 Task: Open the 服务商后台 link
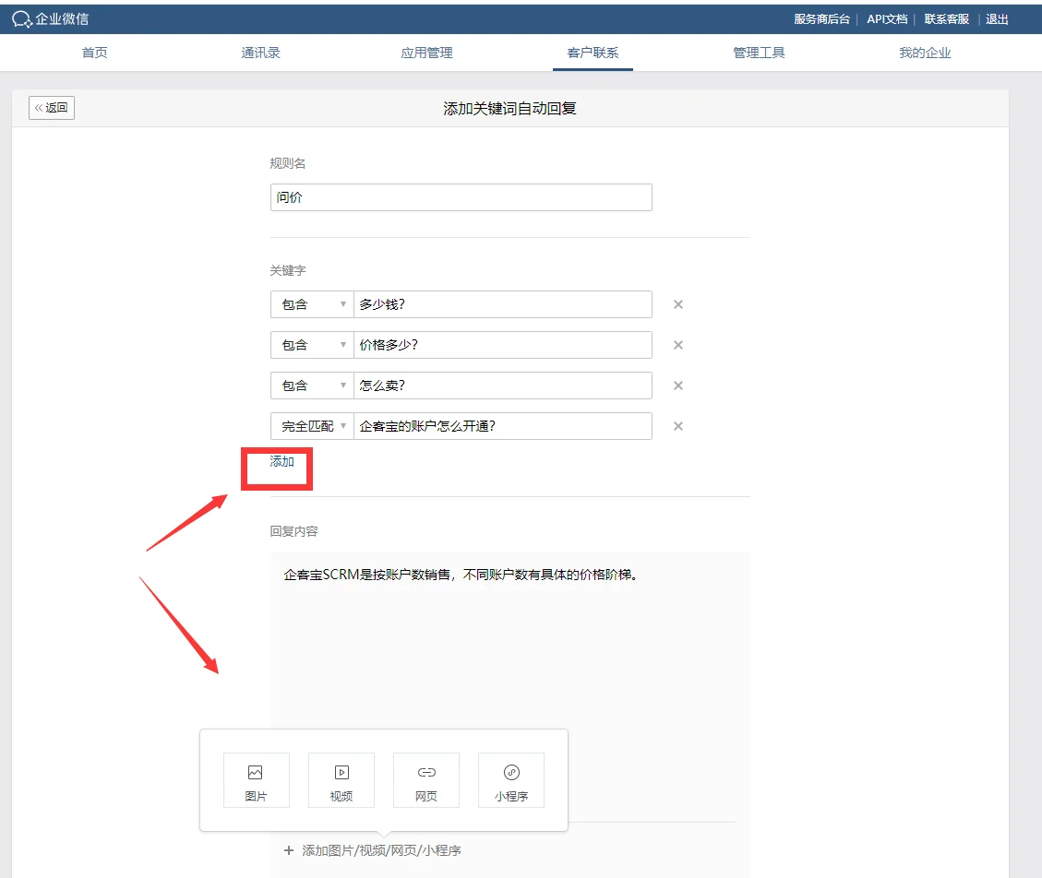coord(822,19)
